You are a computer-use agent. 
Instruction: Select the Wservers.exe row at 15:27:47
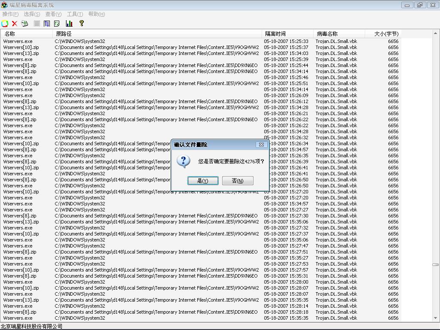pyautogui.click(x=201, y=246)
